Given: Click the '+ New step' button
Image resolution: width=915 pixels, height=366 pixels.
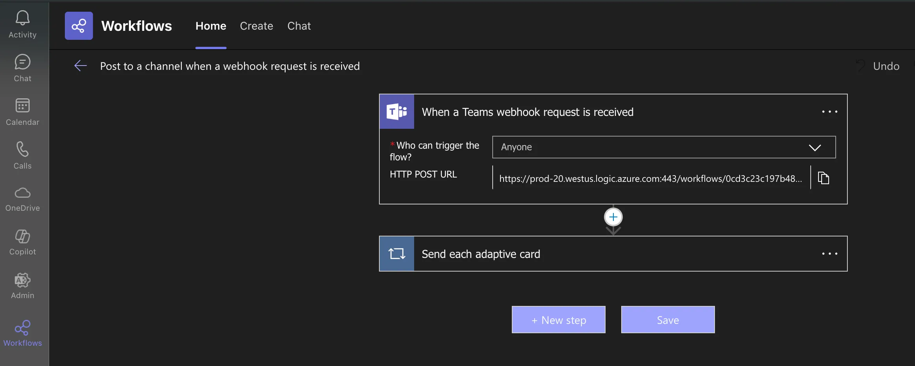Looking at the screenshot, I should (x=559, y=320).
